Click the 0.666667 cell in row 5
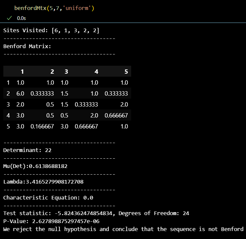The height and width of the screenshot is (239, 246). pos(86,126)
